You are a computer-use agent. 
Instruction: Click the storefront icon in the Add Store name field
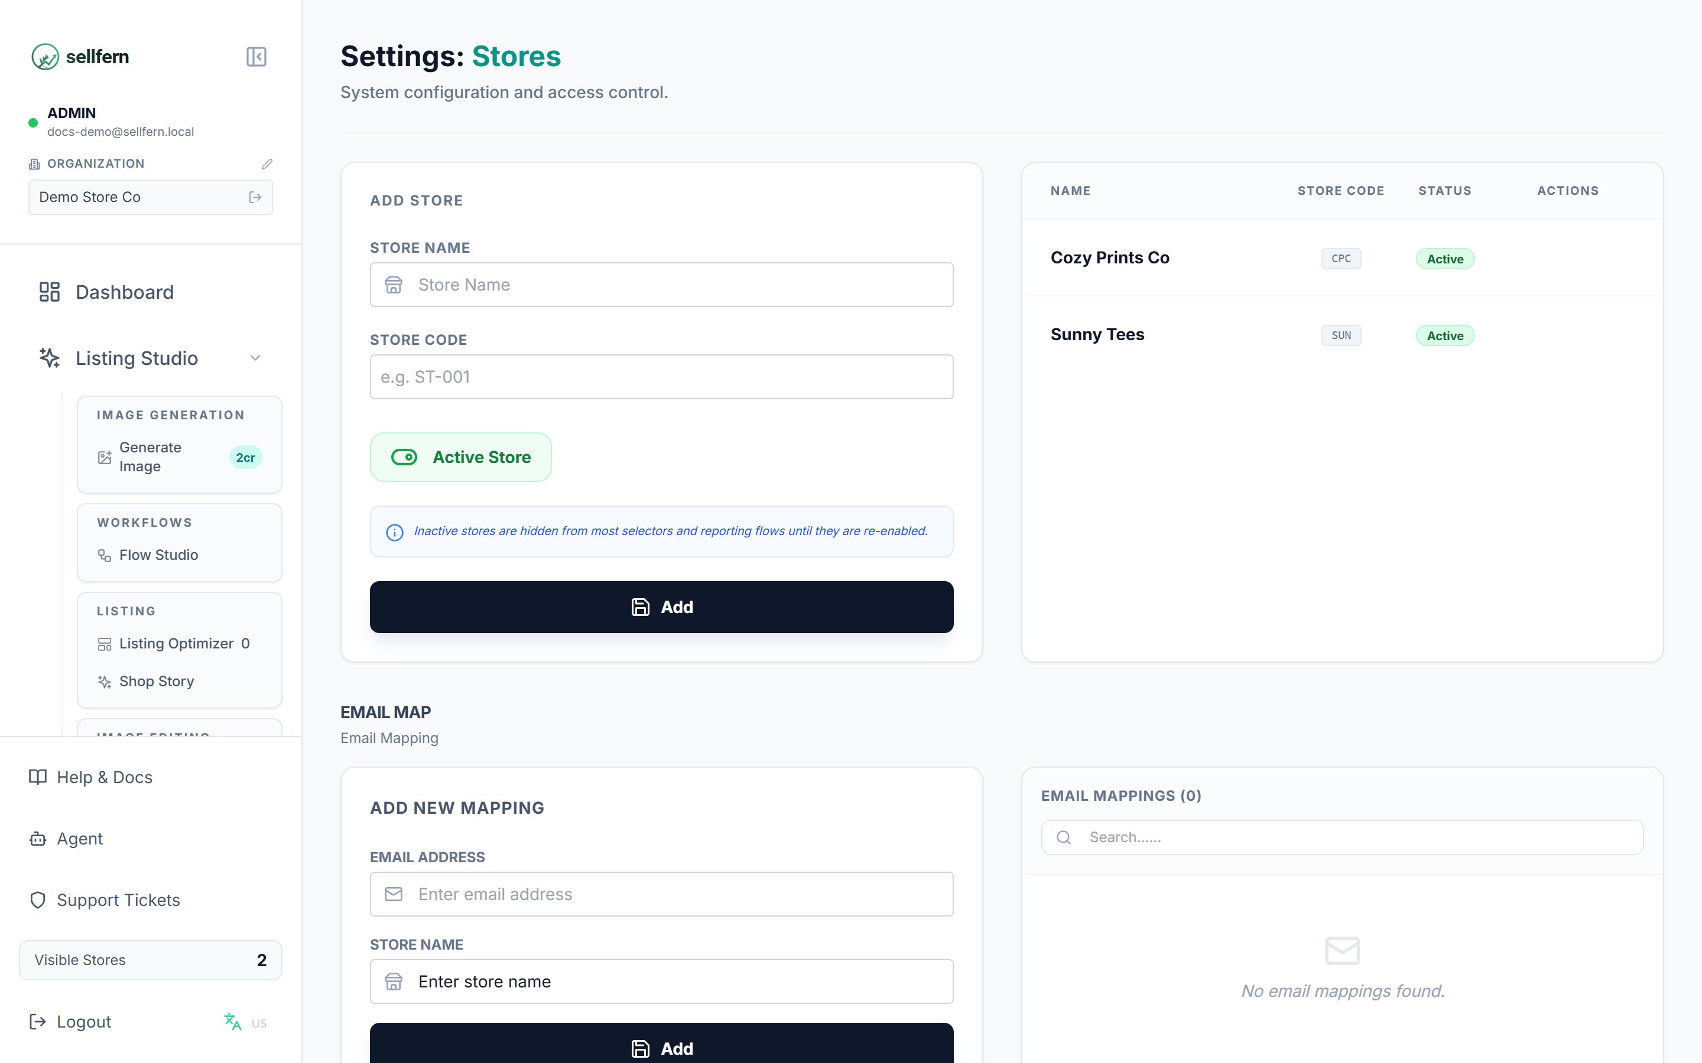(x=394, y=285)
